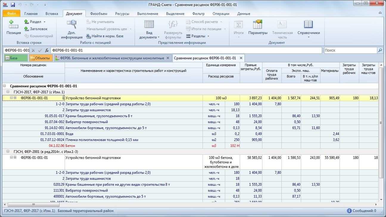Viewport: 386px width, 217px height.
Task: Open document Параметры
Action: 258,28
